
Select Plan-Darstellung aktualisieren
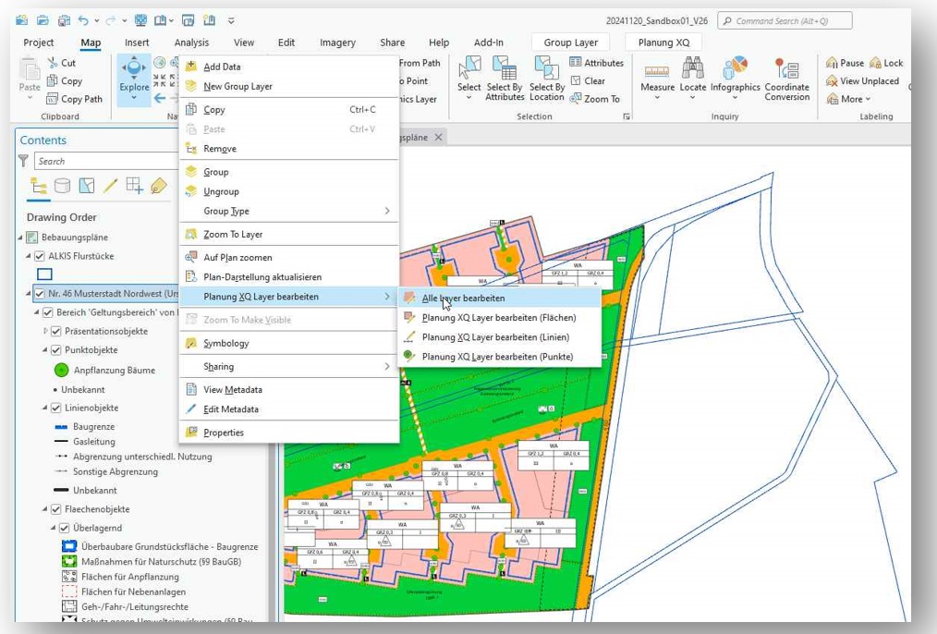pyautogui.click(x=289, y=277)
